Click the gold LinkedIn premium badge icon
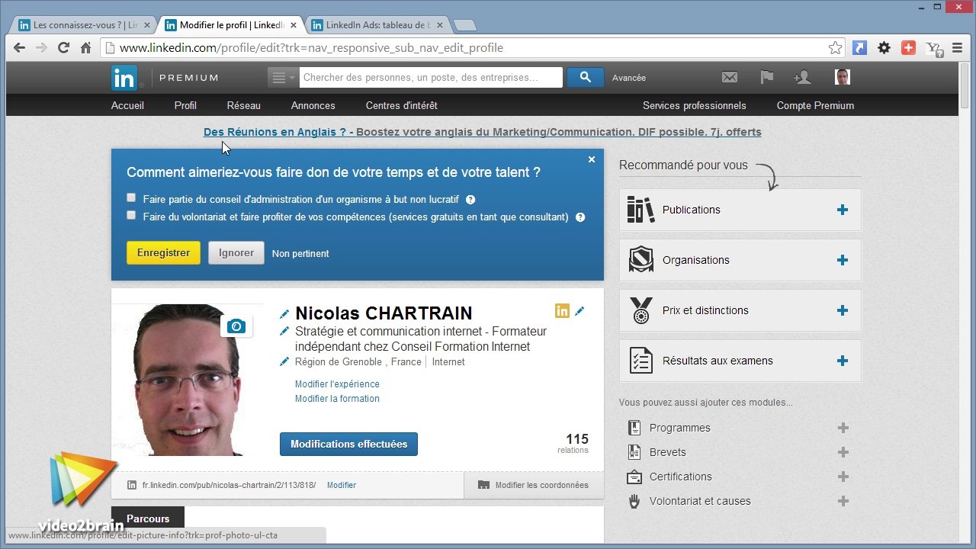This screenshot has height=549, width=976. click(x=562, y=310)
